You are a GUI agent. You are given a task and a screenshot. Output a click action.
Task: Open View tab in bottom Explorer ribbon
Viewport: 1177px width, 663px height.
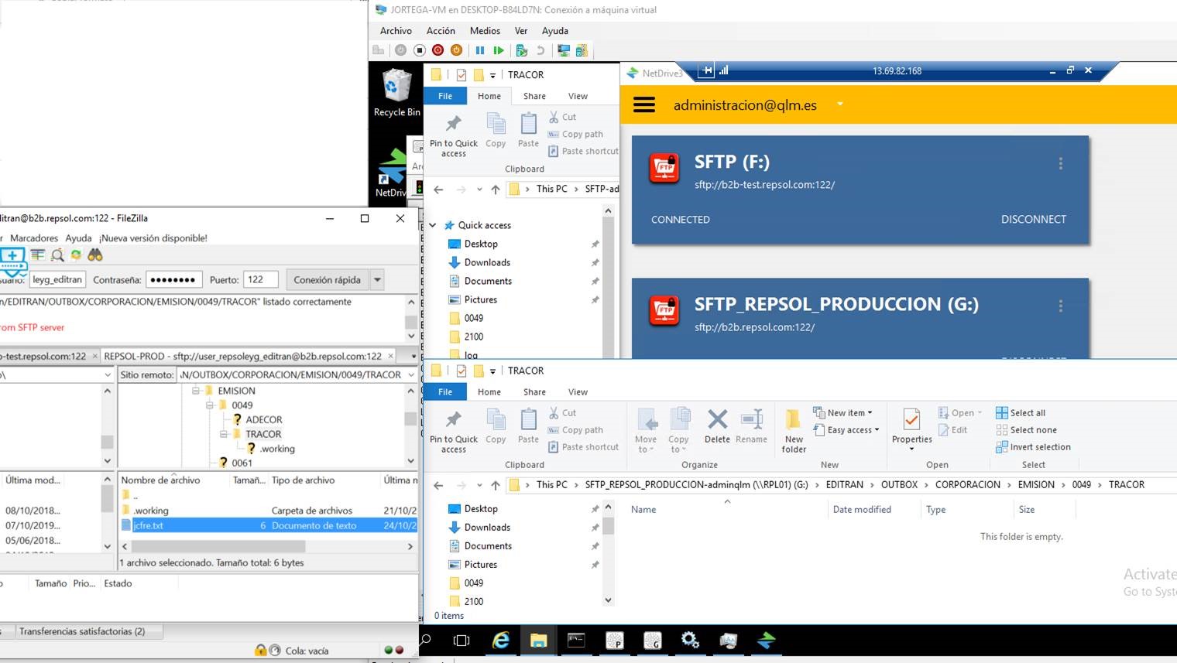pyautogui.click(x=578, y=392)
